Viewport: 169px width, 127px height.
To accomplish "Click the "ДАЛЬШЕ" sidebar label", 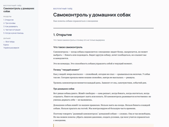I will tap(7, 38).
